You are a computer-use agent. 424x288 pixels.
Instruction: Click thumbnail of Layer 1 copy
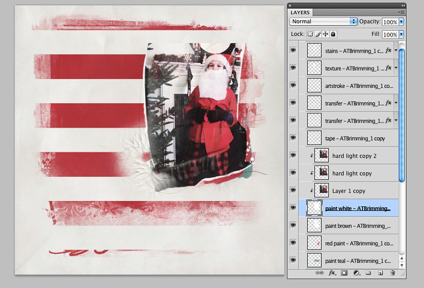[x=321, y=190]
